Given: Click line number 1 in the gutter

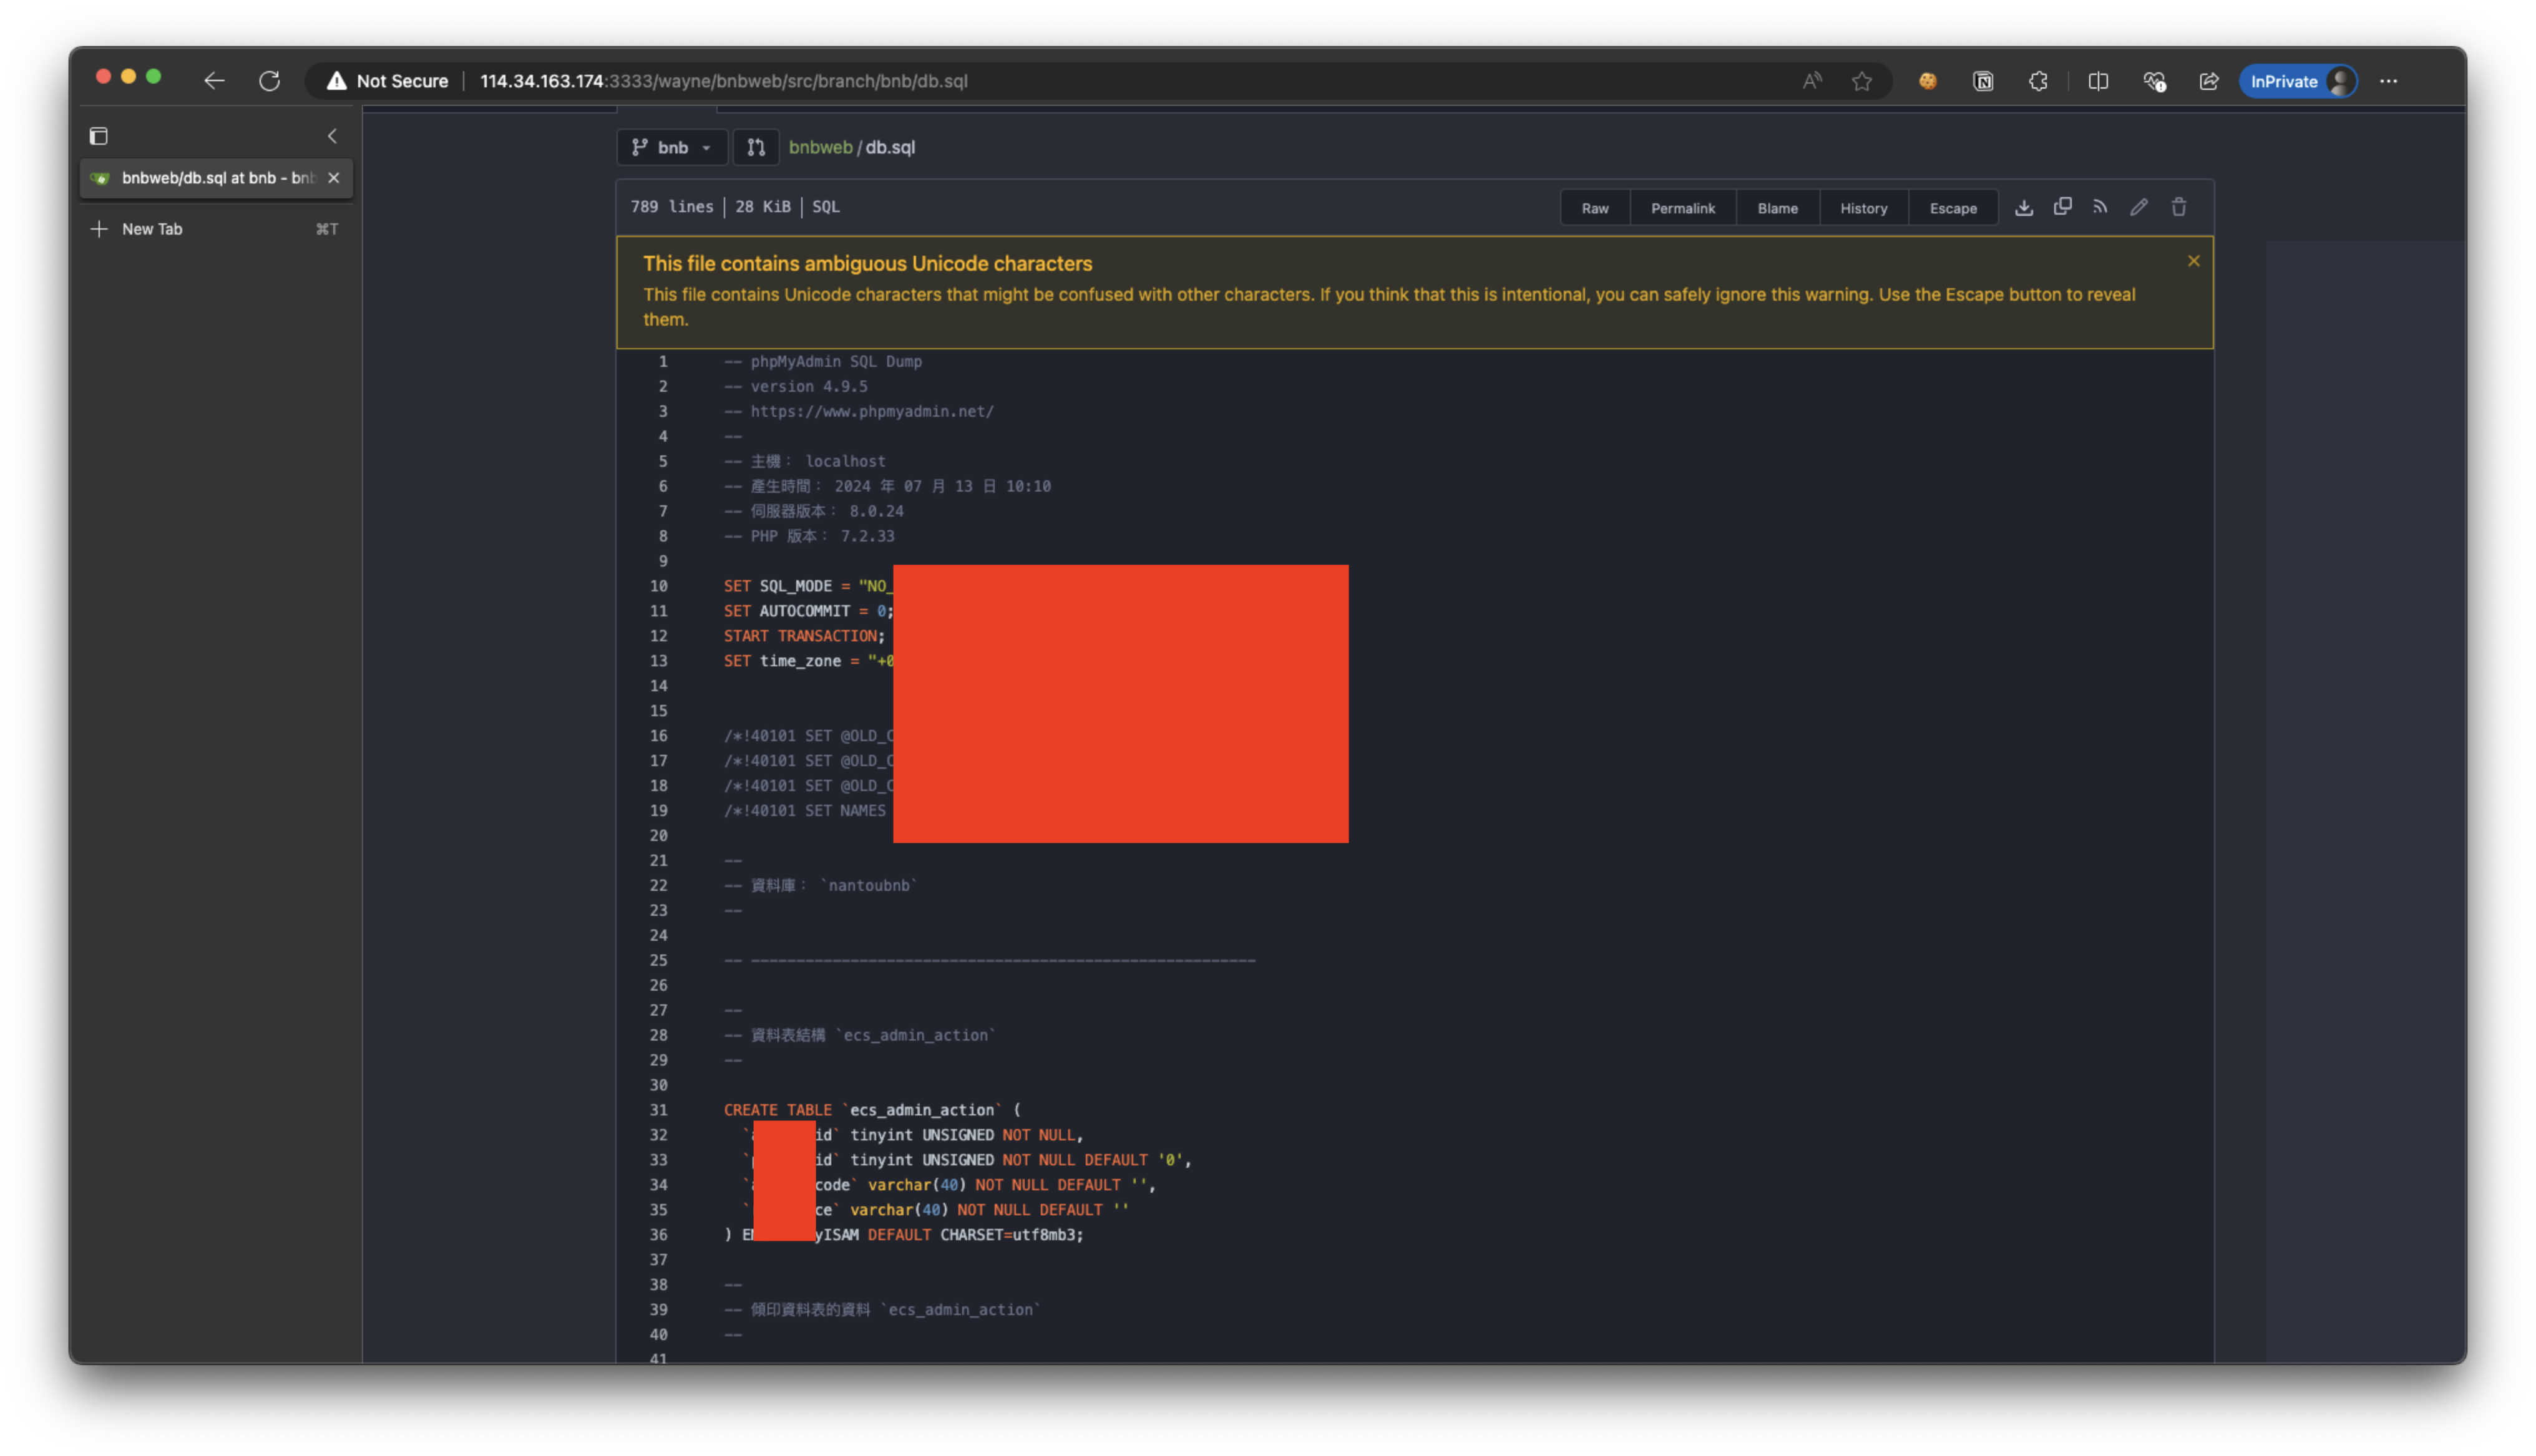Looking at the screenshot, I should click(662, 361).
